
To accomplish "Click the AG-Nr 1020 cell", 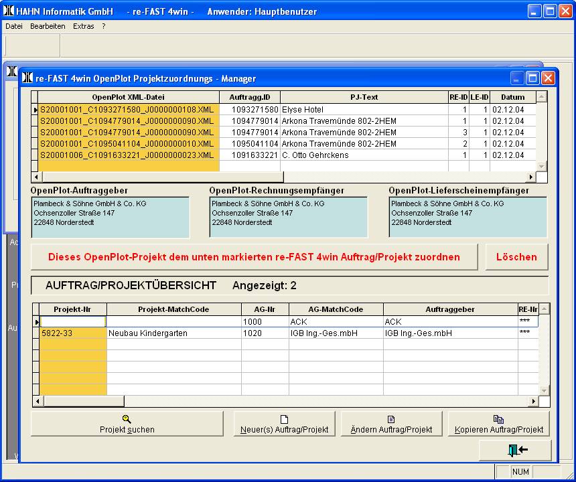I will [x=265, y=333].
